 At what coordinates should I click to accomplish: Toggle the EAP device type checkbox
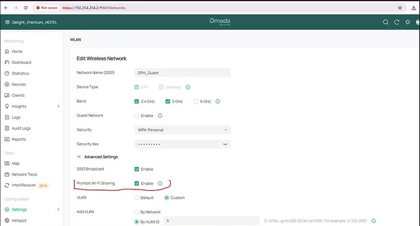click(137, 87)
